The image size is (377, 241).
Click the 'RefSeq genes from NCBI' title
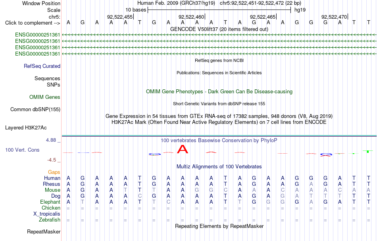(219, 60)
